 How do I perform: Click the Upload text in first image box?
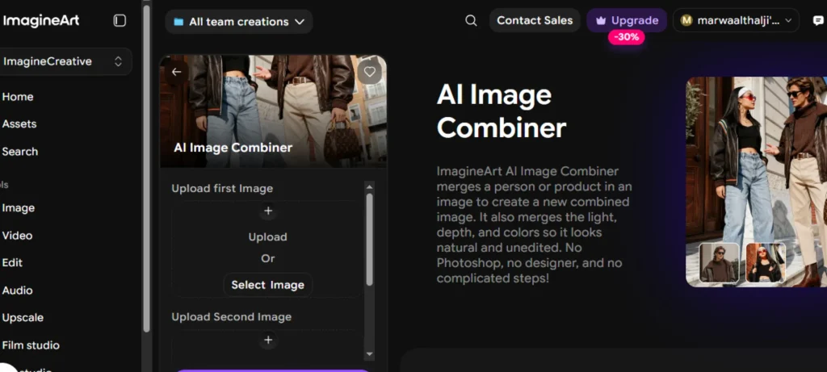[x=268, y=237]
